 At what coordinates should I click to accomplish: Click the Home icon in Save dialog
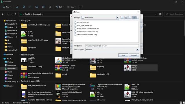coord(126,18)
